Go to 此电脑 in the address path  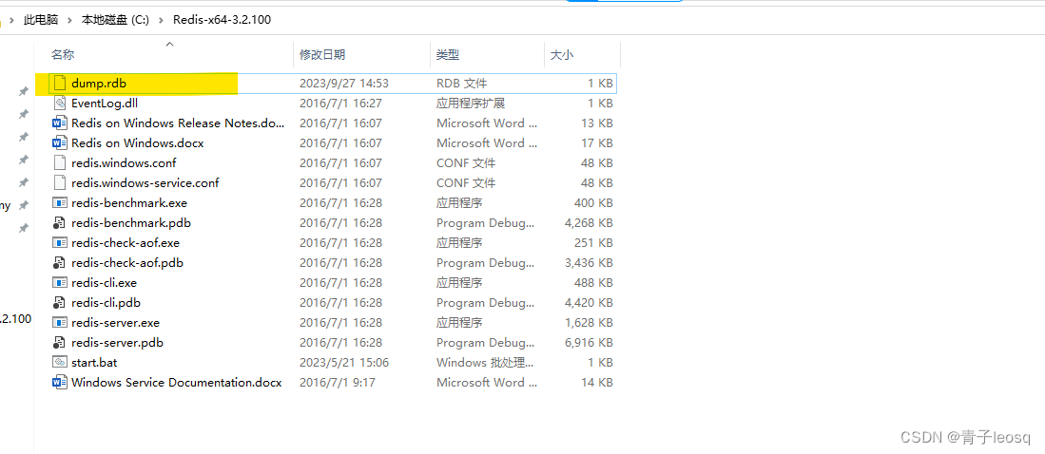coord(41,20)
